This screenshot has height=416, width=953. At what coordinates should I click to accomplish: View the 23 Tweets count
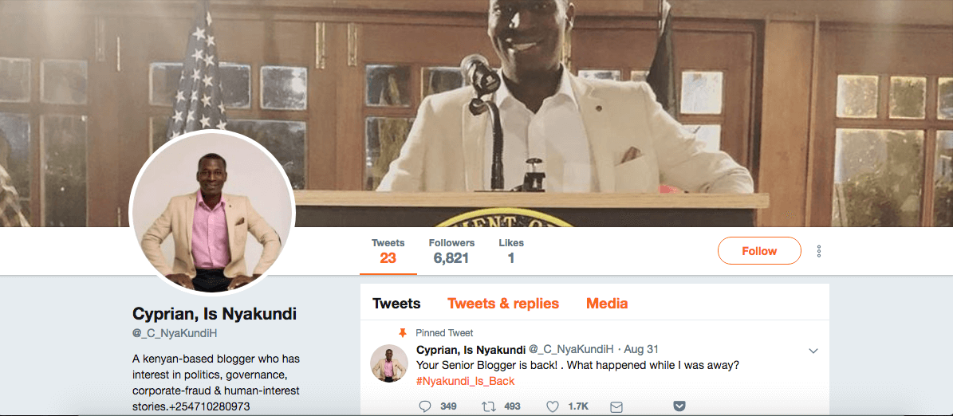point(388,251)
